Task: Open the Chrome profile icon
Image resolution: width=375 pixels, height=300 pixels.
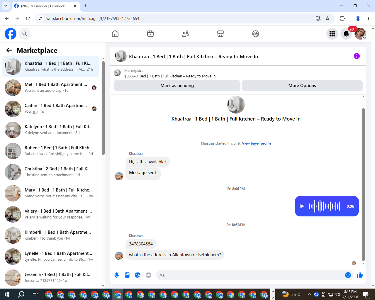Action: coord(358,18)
